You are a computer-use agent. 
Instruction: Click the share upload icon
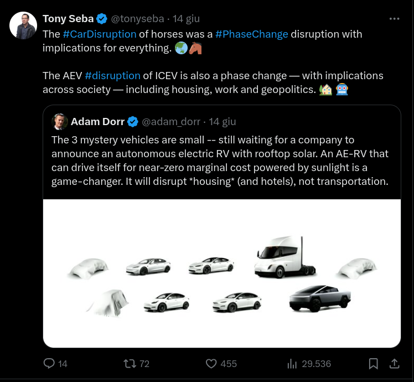click(395, 363)
